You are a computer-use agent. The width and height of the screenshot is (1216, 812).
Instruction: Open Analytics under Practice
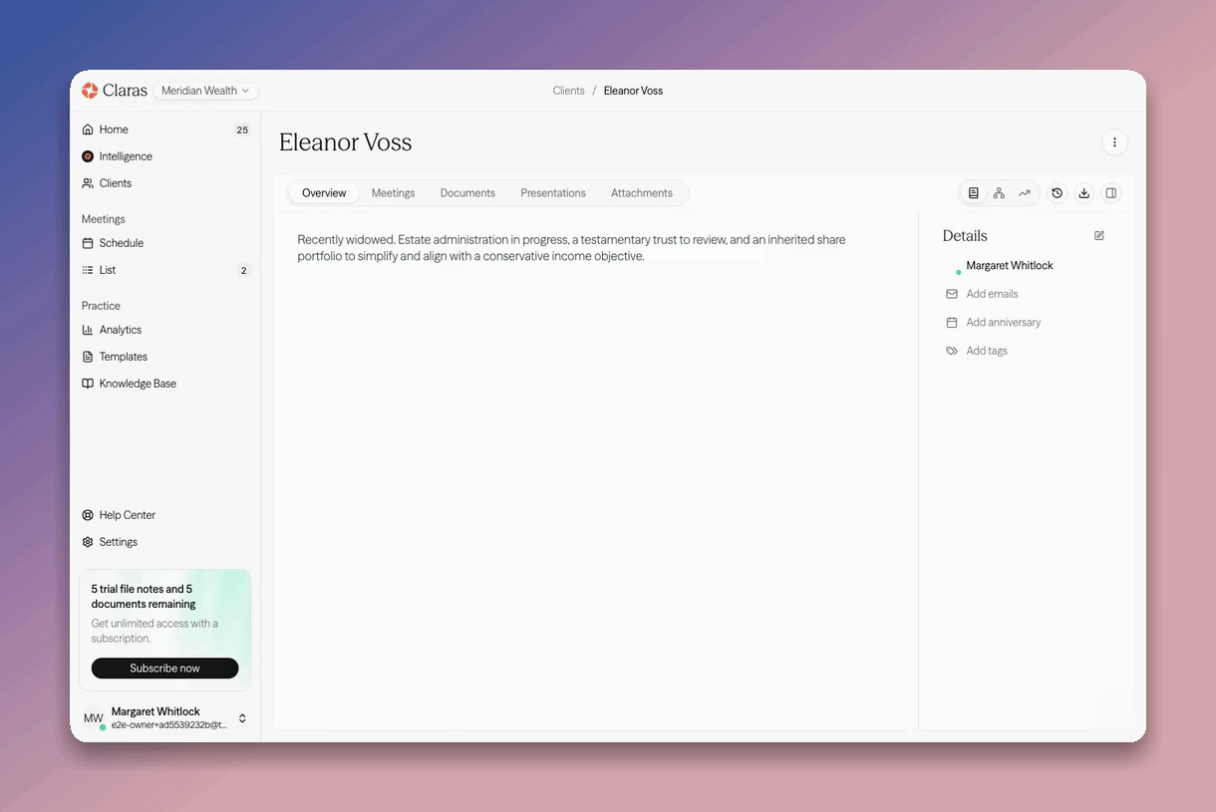click(165, 330)
